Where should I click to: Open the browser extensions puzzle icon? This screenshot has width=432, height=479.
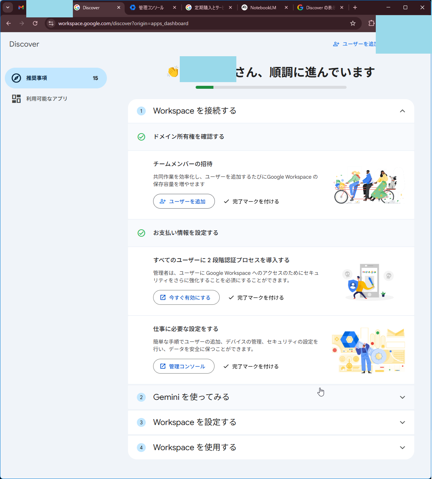tap(371, 23)
